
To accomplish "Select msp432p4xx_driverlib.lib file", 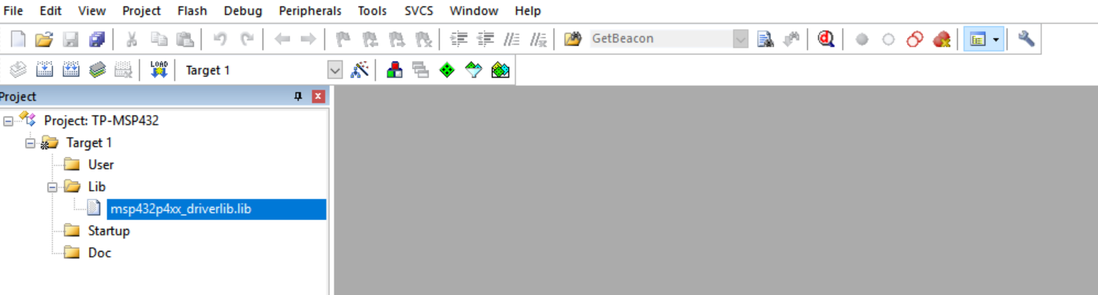I will pyautogui.click(x=181, y=208).
